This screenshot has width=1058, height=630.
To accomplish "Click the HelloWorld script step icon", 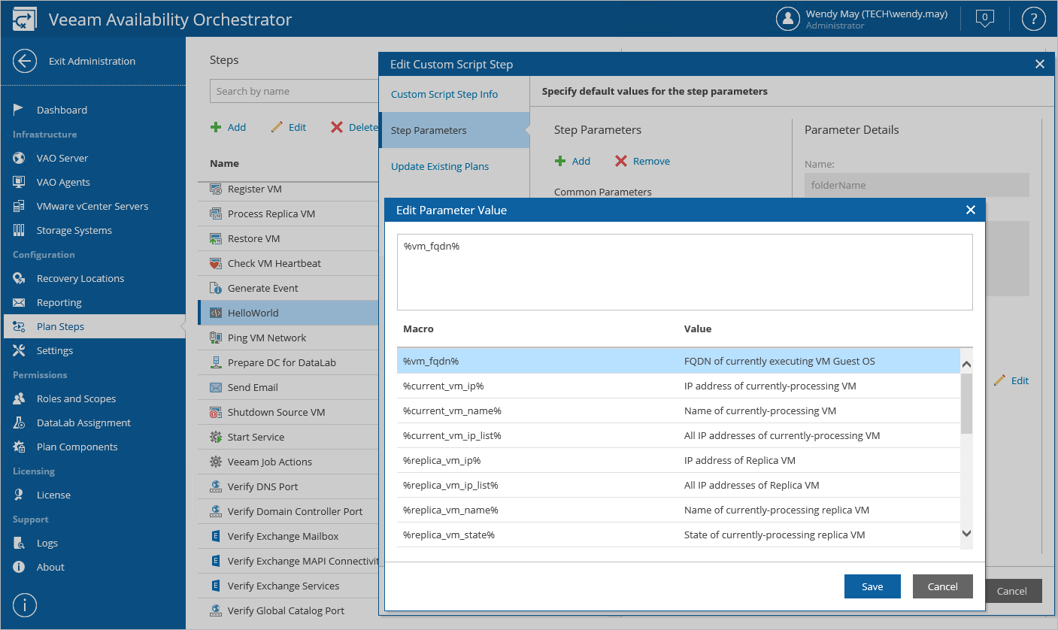I will pos(215,313).
